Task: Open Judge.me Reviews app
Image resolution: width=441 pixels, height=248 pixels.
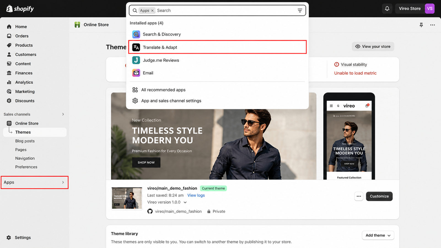Action: click(x=217, y=60)
